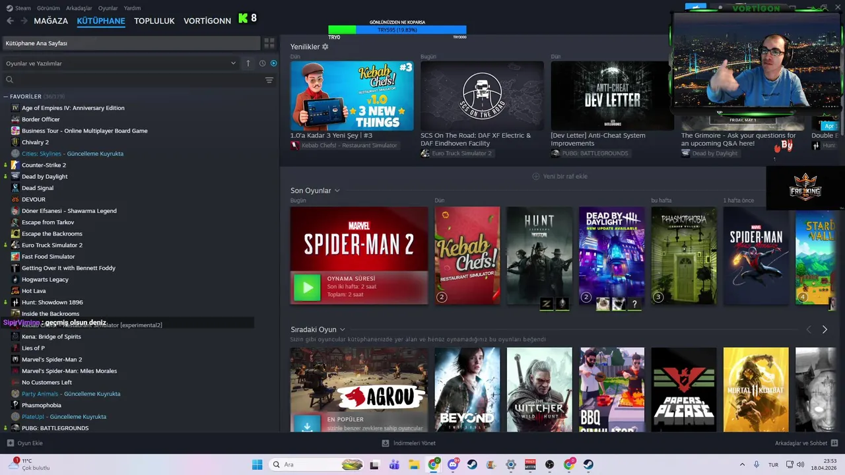This screenshot has height=475, width=845.
Task: Open Mortal Kombat 11 cover
Action: [x=756, y=390]
